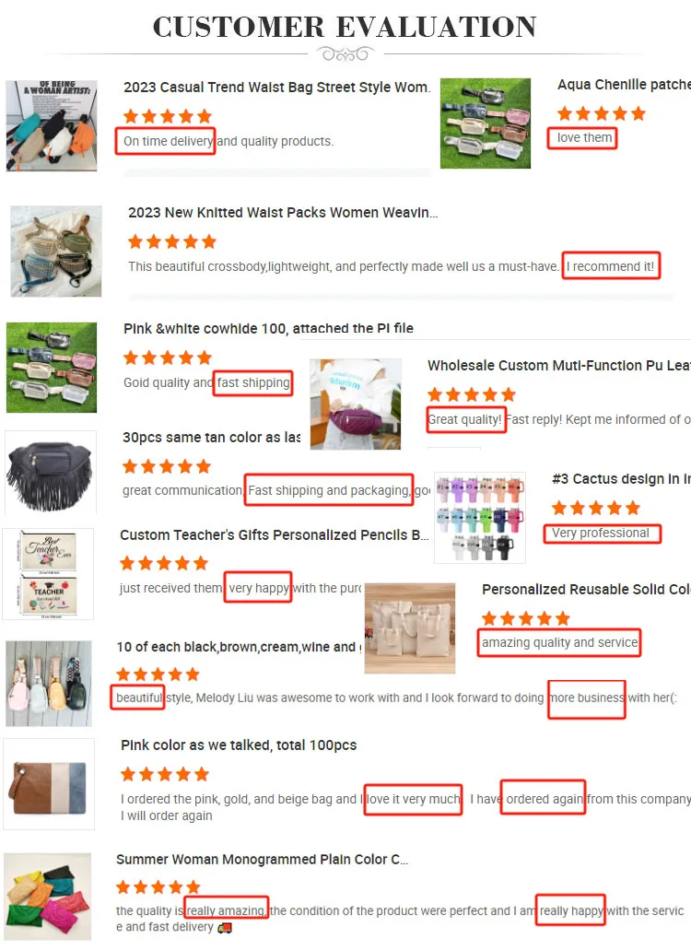Open Wholesale Custom Muti-Function Pu title
Viewport: 691px width, 950px height.
pos(559,365)
